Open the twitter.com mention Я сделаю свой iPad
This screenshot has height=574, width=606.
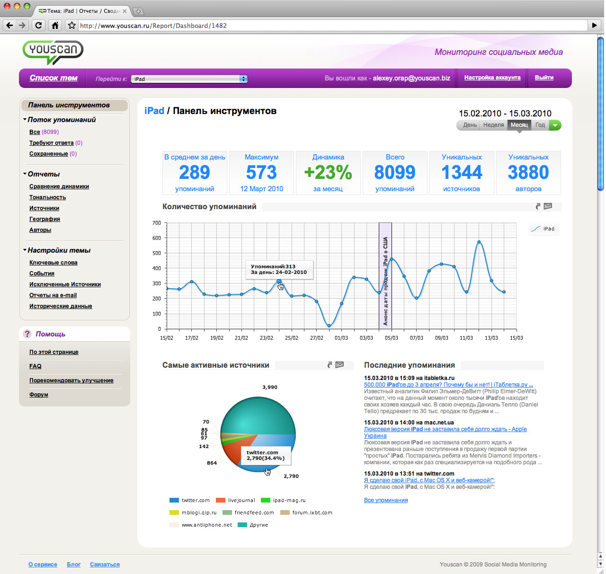coord(429,480)
